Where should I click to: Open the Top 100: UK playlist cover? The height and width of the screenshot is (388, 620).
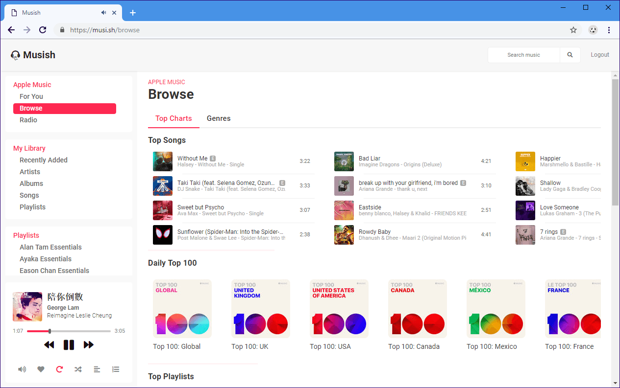tap(261, 309)
